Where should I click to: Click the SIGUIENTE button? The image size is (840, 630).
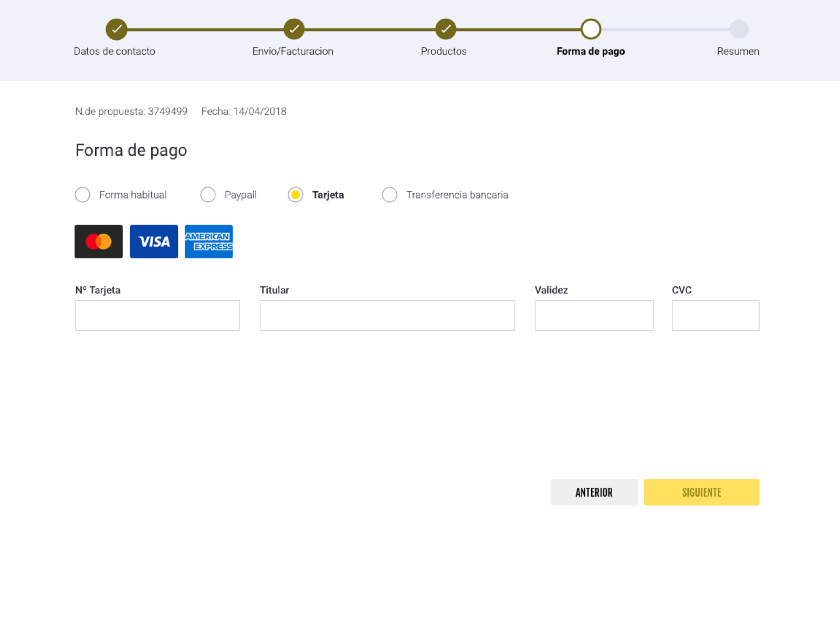[702, 492]
